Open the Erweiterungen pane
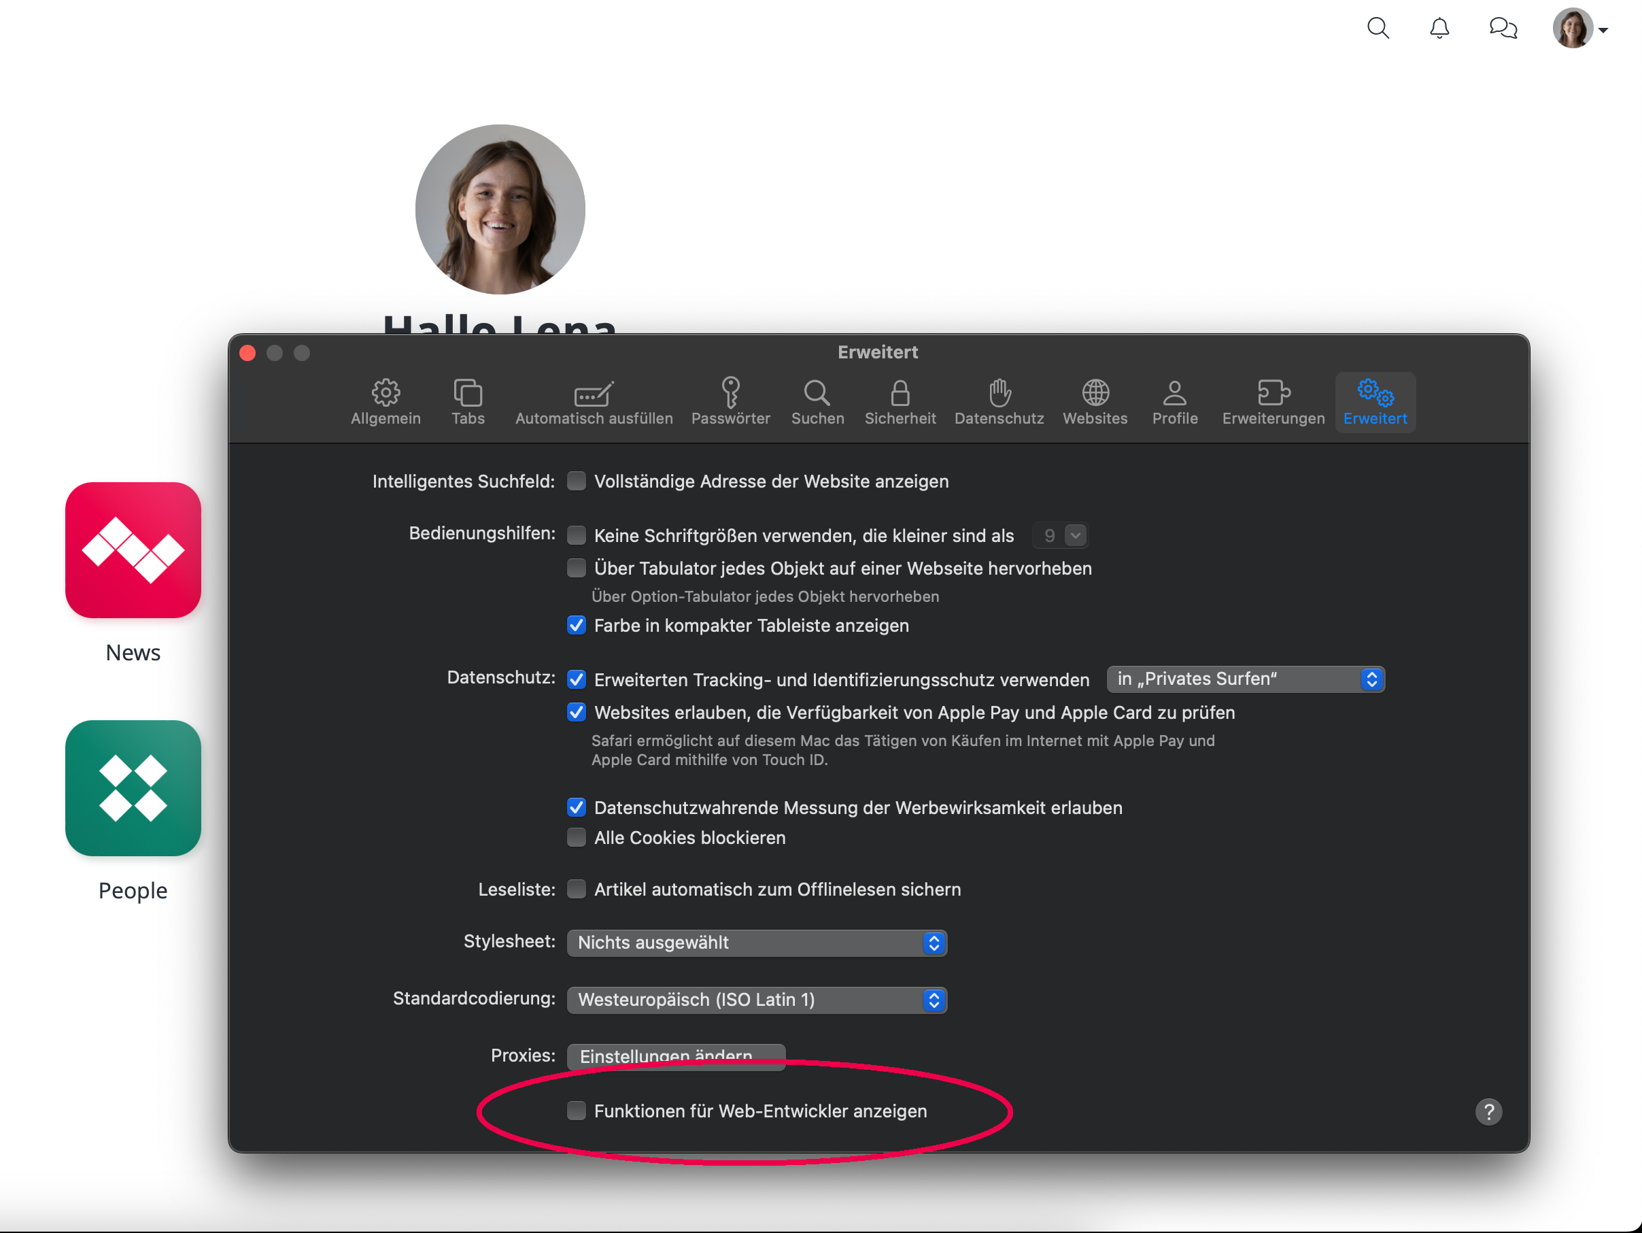1642x1233 pixels. point(1273,403)
